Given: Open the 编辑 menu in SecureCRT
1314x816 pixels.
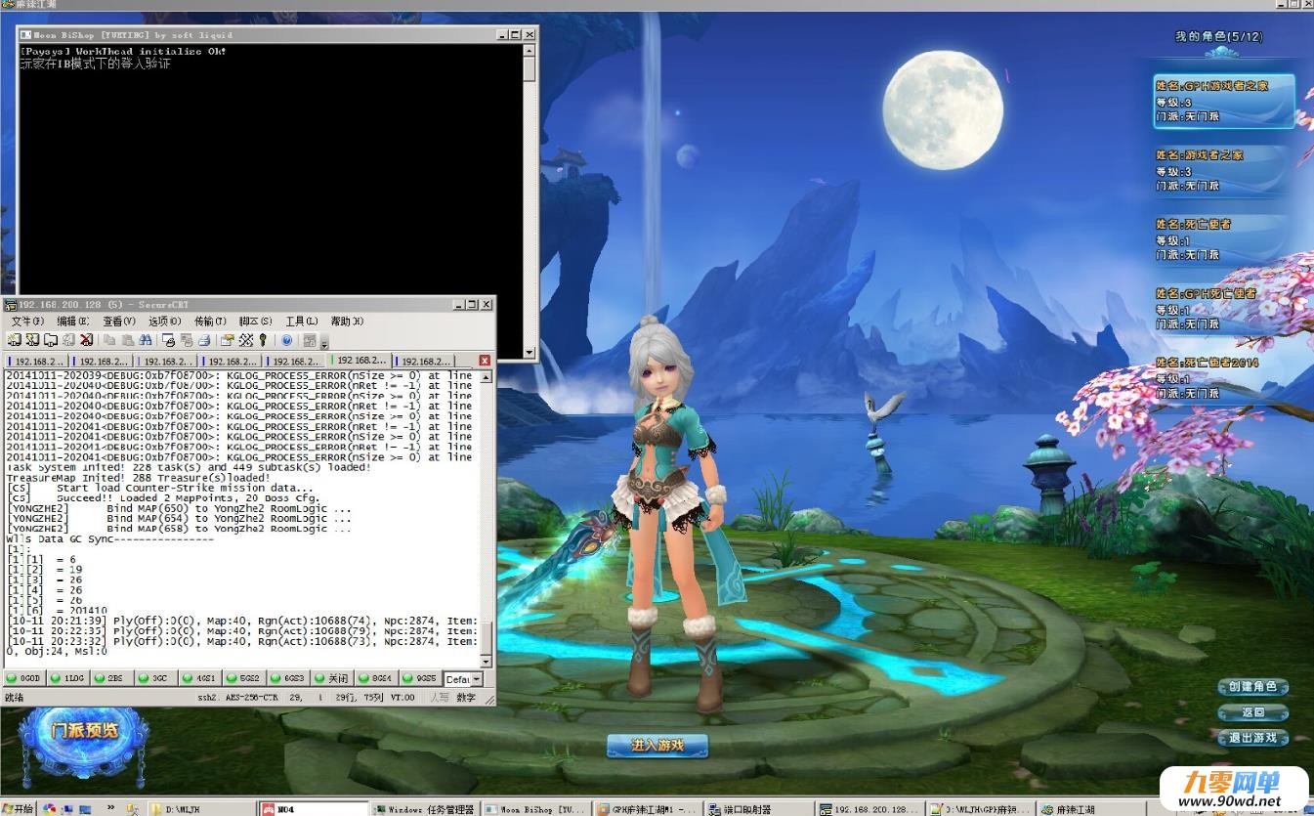Looking at the screenshot, I should (x=72, y=321).
